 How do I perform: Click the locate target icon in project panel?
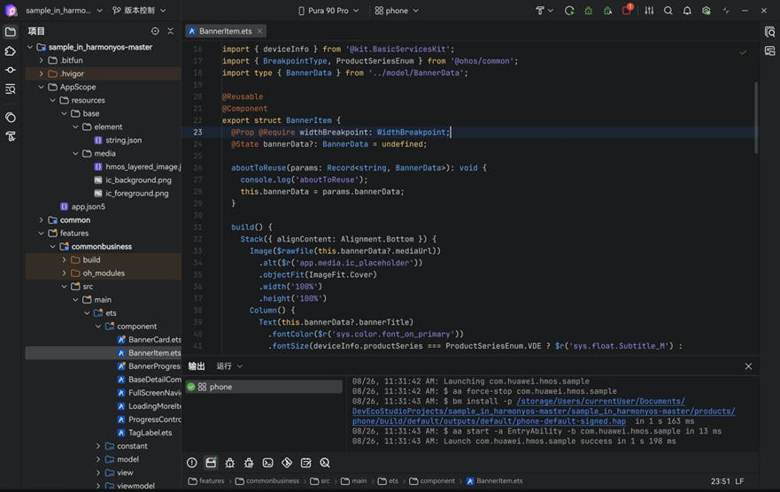[155, 31]
